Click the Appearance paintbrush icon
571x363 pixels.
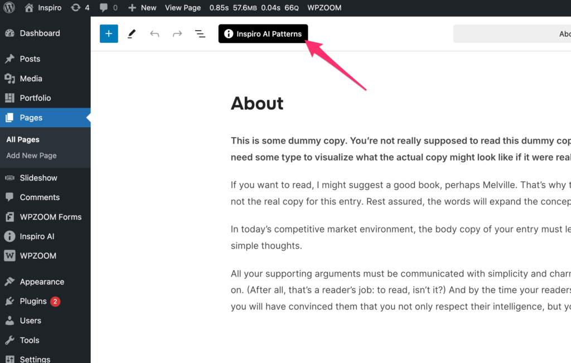(10, 282)
